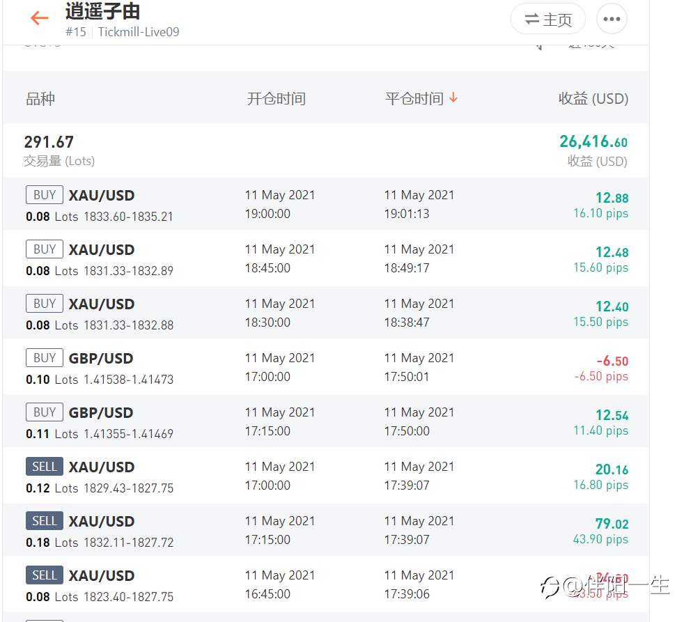Click BUY tag of XAU/USD 19:00:00 trade

pos(45,194)
